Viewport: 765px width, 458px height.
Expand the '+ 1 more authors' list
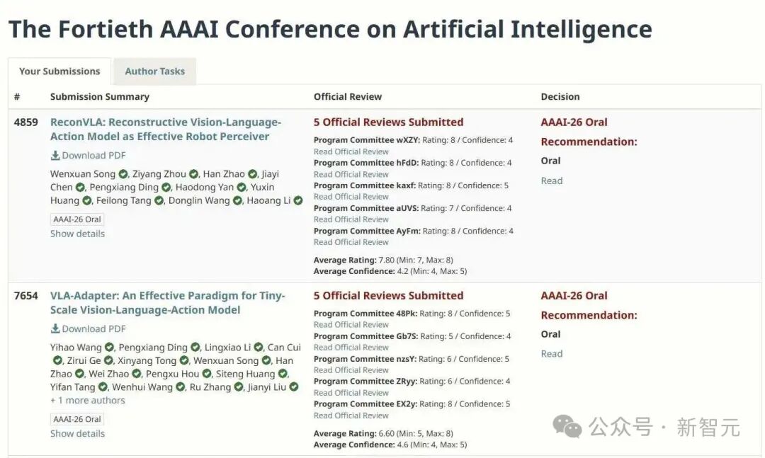(x=88, y=401)
